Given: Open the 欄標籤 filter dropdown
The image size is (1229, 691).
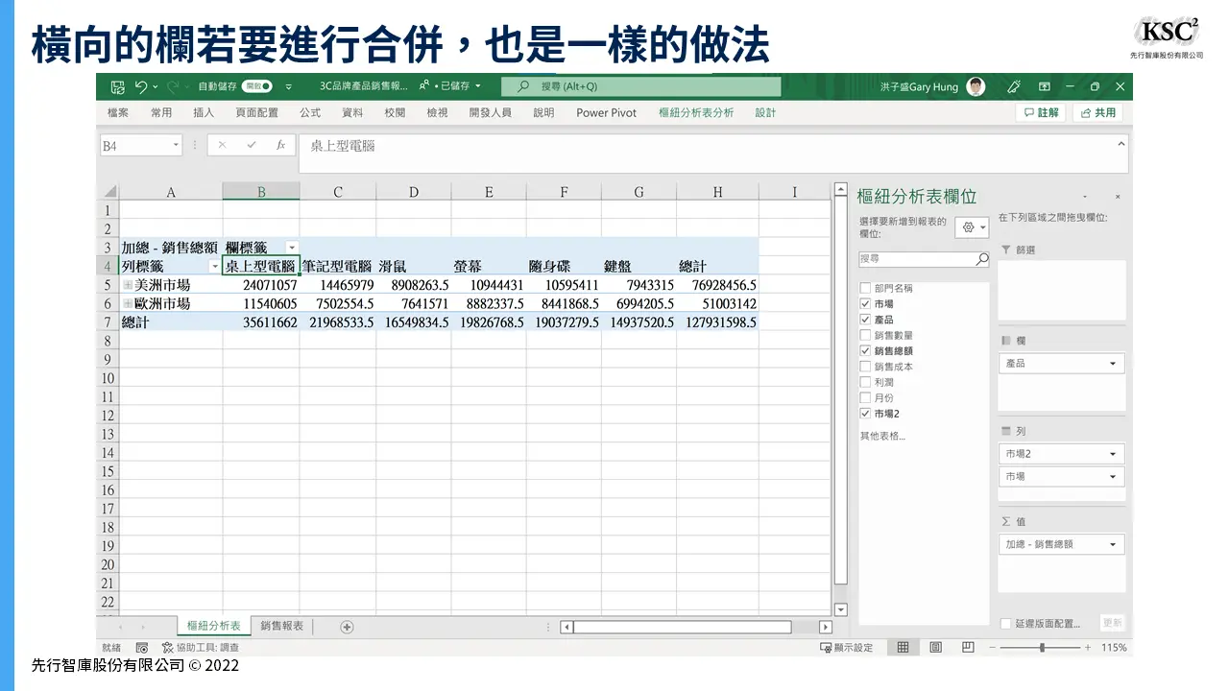Looking at the screenshot, I should click(x=292, y=248).
